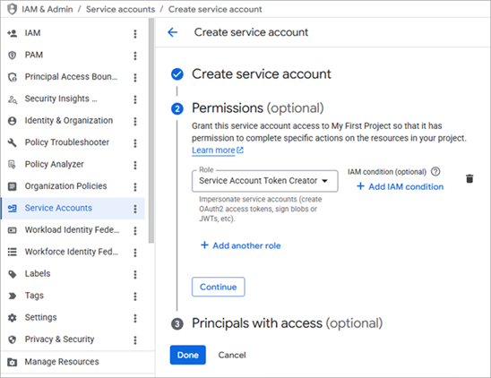Click the Labels tag icon
The width and height of the screenshot is (491, 378).
(13, 274)
